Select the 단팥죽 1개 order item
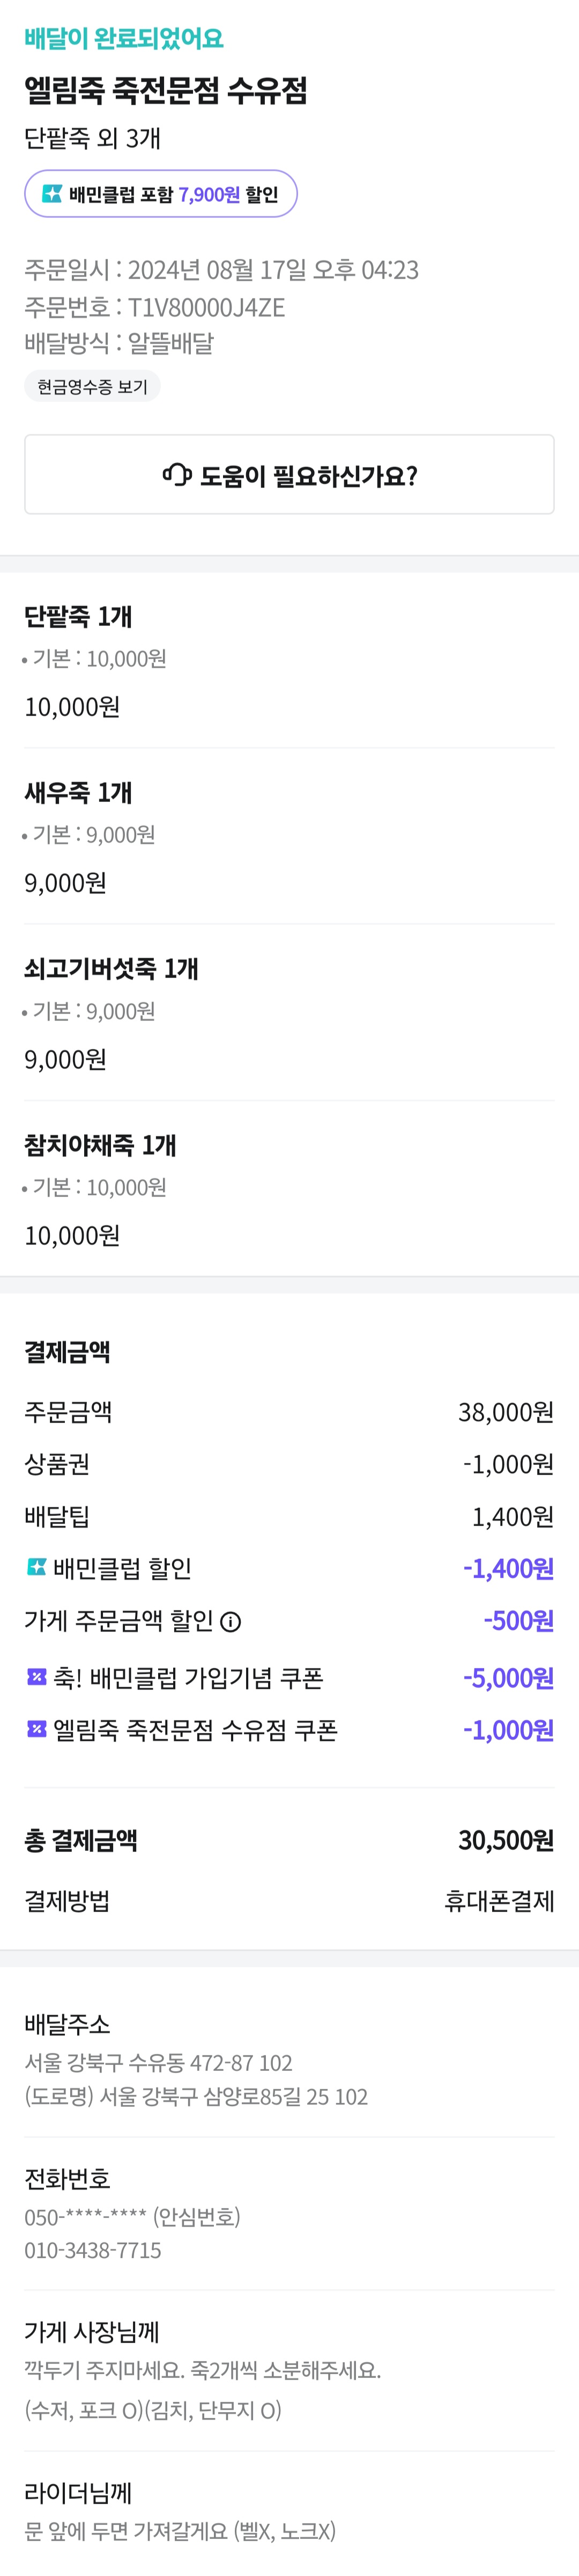 tap(78, 617)
